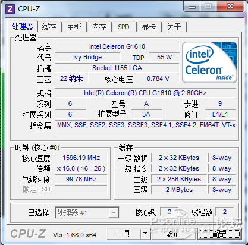Expand the 工具 button arrow menu
Image resolution: width=248 pixels, height=245 pixels.
coord(146,234)
